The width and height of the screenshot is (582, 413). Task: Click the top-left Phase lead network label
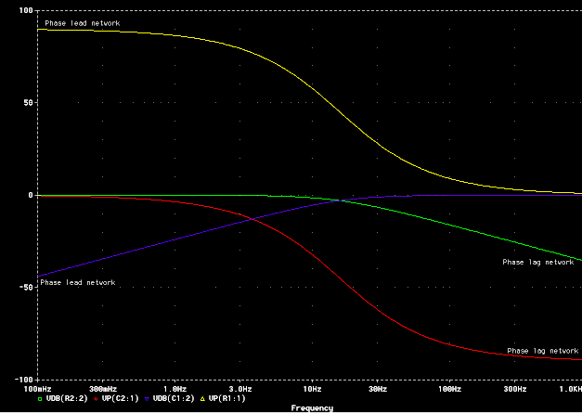(x=82, y=22)
